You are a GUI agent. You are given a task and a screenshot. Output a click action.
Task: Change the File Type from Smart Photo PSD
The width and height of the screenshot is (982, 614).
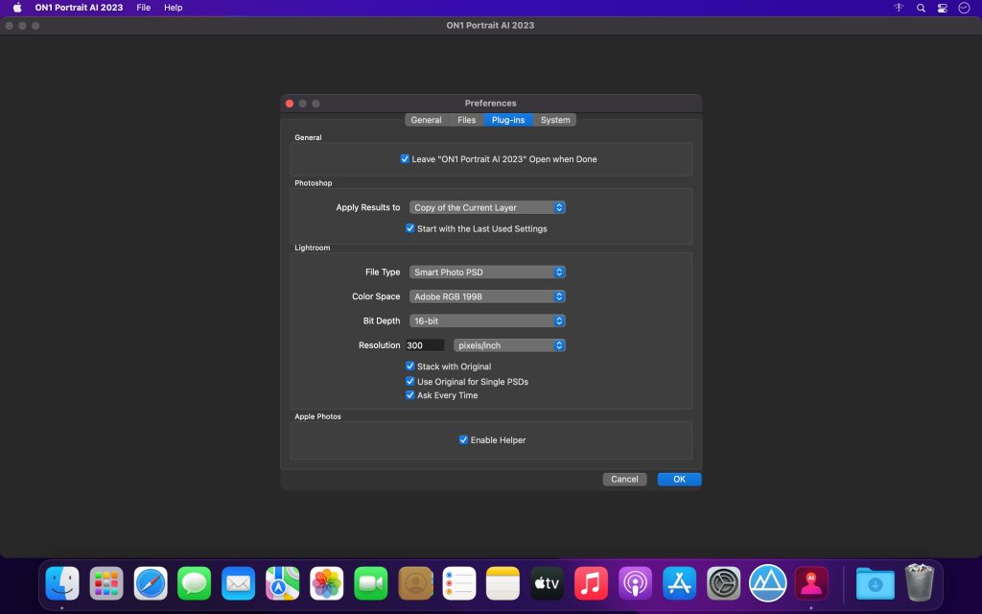pyautogui.click(x=487, y=272)
